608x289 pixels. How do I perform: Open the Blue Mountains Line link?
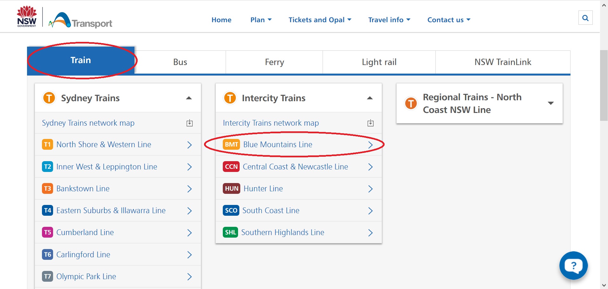coord(277,145)
